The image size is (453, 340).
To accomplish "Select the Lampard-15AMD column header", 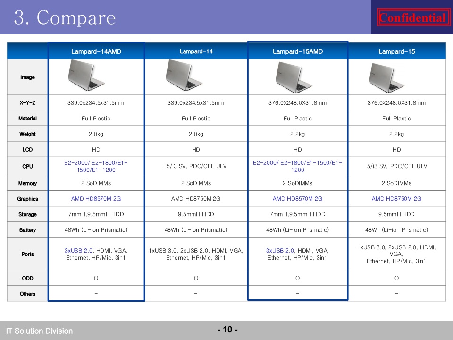I will [298, 51].
